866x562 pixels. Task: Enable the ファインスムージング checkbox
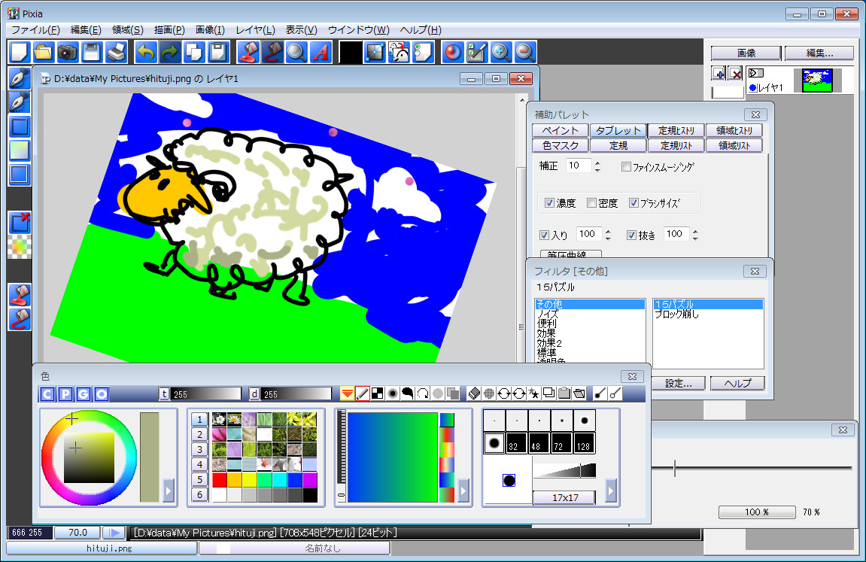pos(626,166)
